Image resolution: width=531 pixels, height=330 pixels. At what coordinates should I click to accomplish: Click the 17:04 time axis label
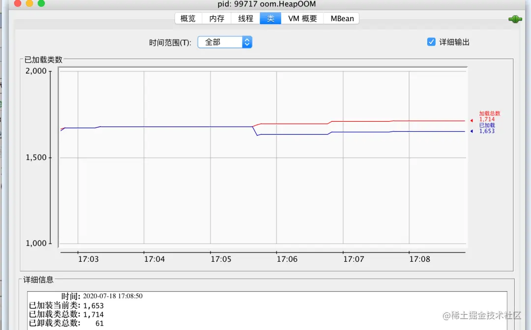click(x=154, y=259)
